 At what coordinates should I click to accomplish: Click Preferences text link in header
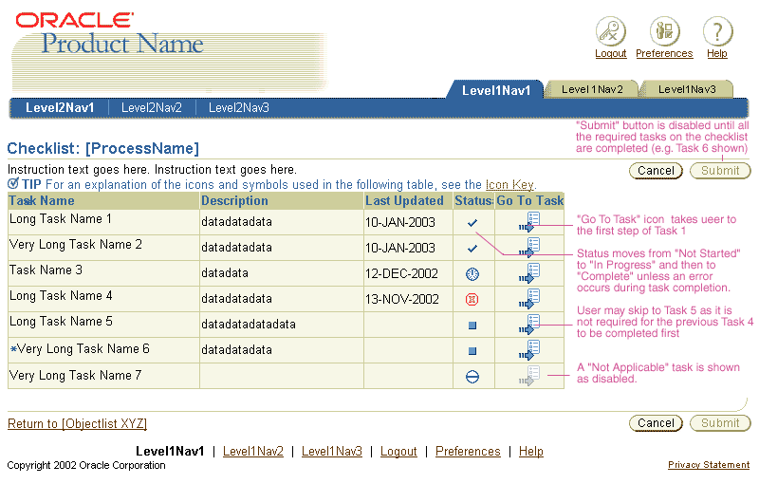665,53
